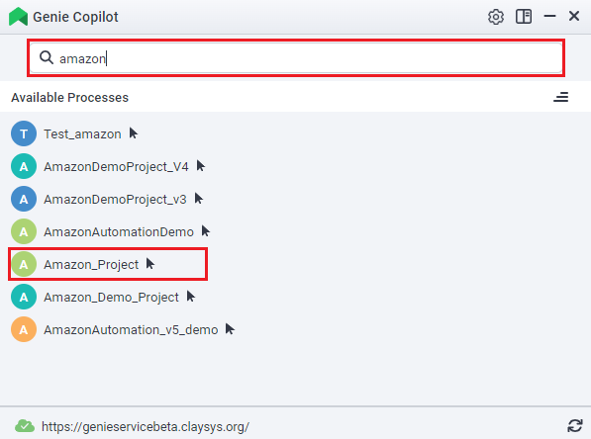This screenshot has width=591, height=439.
Task: Click the cursor icon next to AmazonAutomationDemo
Action: click(x=206, y=230)
